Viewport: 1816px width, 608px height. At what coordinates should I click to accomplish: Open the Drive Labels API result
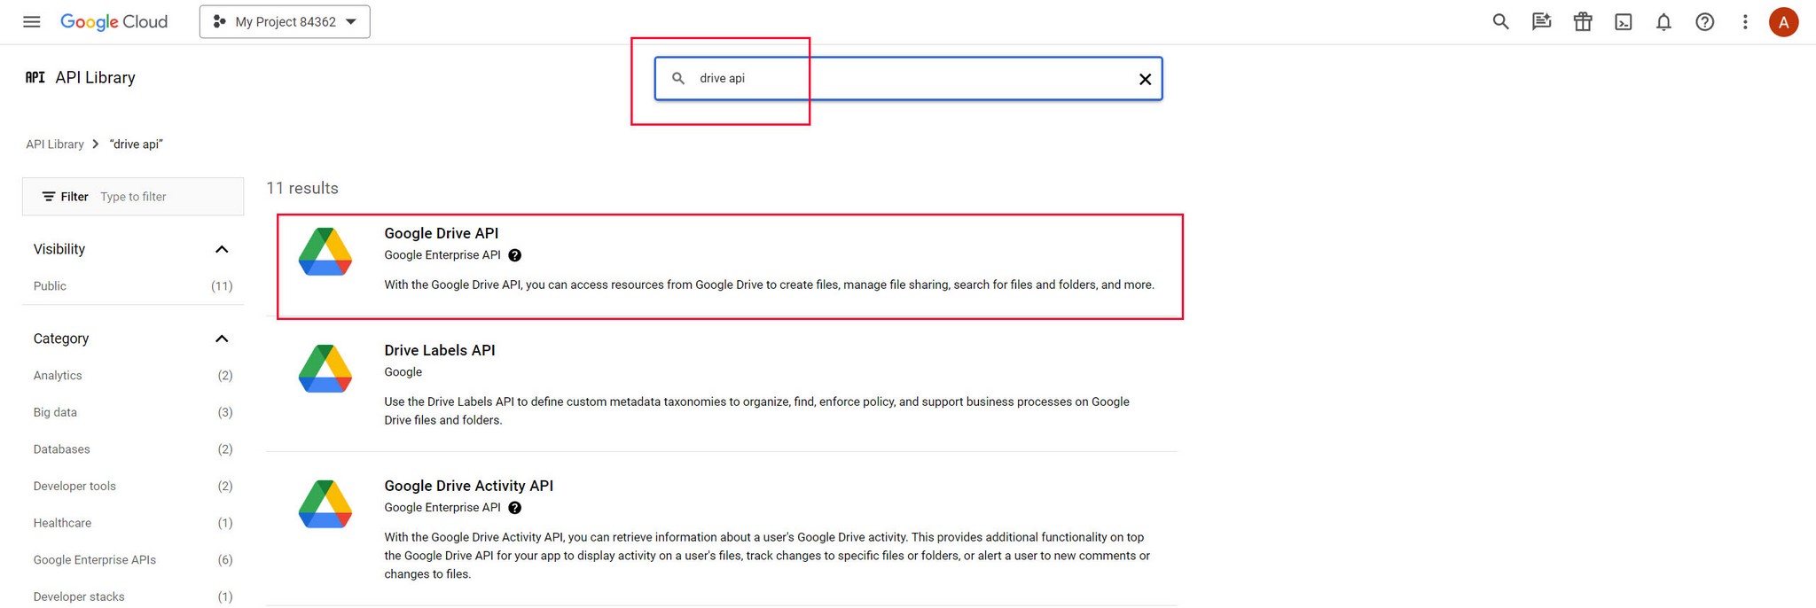click(439, 350)
